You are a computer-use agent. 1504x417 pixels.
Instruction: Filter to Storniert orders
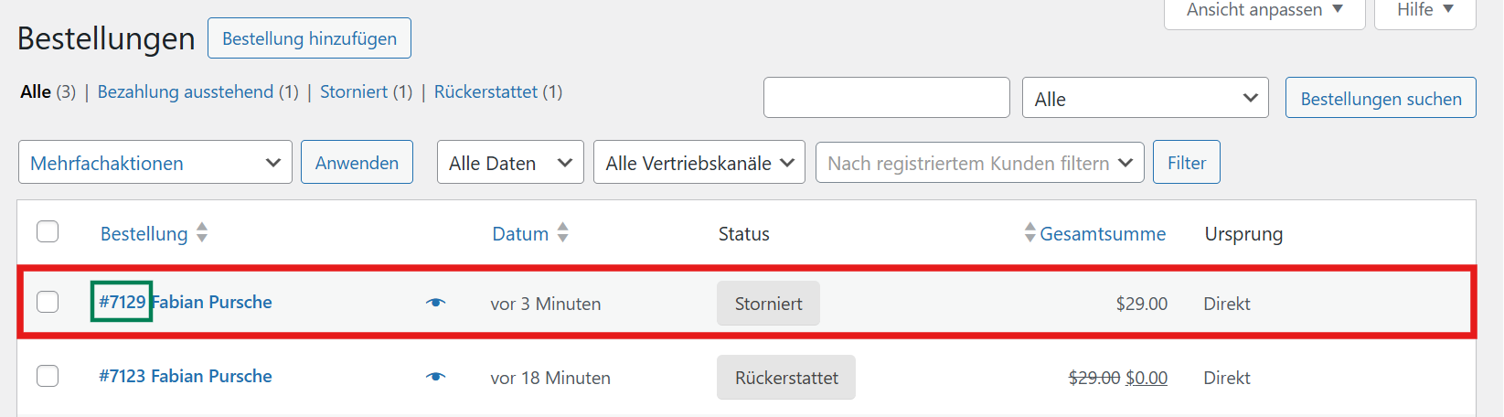[x=354, y=91]
